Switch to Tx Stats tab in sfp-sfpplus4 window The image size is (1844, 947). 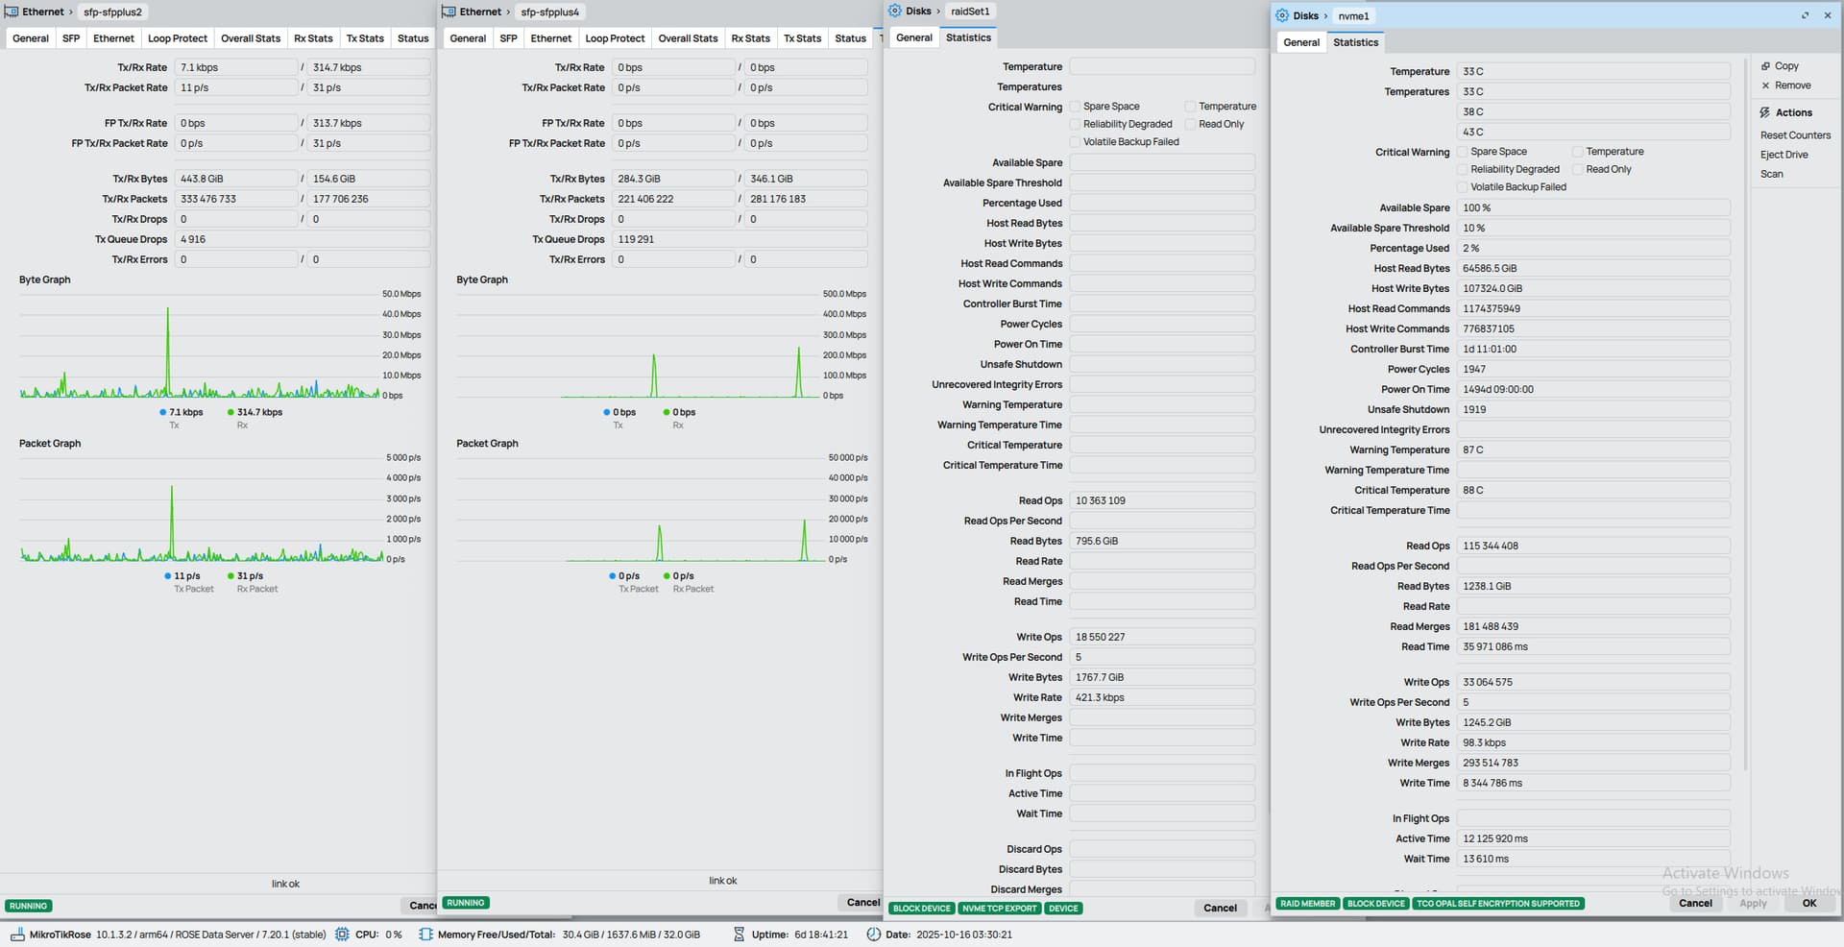pos(802,38)
